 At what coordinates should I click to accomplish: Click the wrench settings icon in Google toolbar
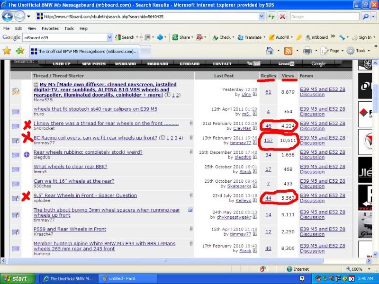342,37
